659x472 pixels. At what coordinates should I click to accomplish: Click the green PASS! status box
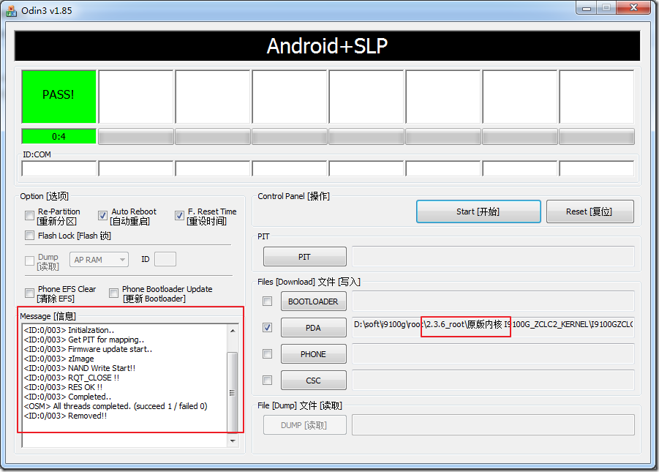pos(59,97)
